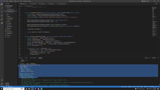Image resolution: width=160 pixels, height=90 pixels.
Task: Open the Extensions view
Action: [x=2, y=19]
